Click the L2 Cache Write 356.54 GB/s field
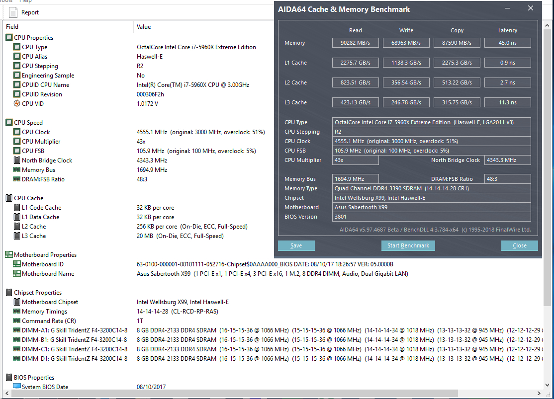Viewport: 554px width, 399px height. pos(406,82)
